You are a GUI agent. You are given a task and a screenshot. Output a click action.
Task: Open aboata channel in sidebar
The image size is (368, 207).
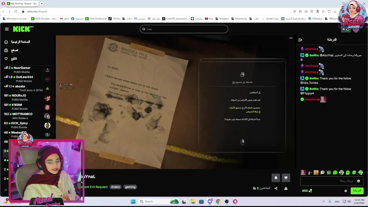tap(27, 88)
